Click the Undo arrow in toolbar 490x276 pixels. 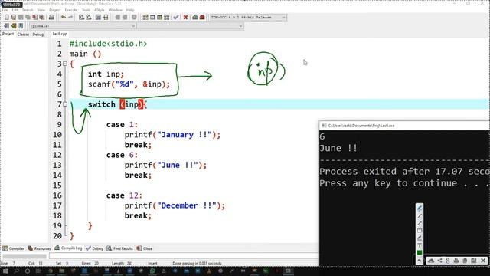(x=64, y=17)
